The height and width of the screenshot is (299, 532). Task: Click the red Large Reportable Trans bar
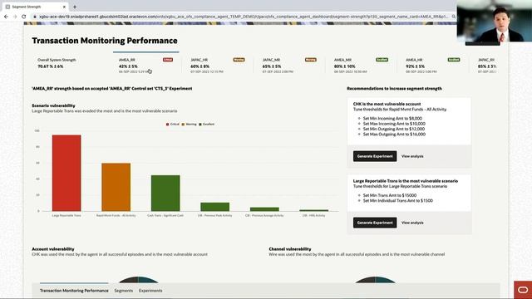66,173
